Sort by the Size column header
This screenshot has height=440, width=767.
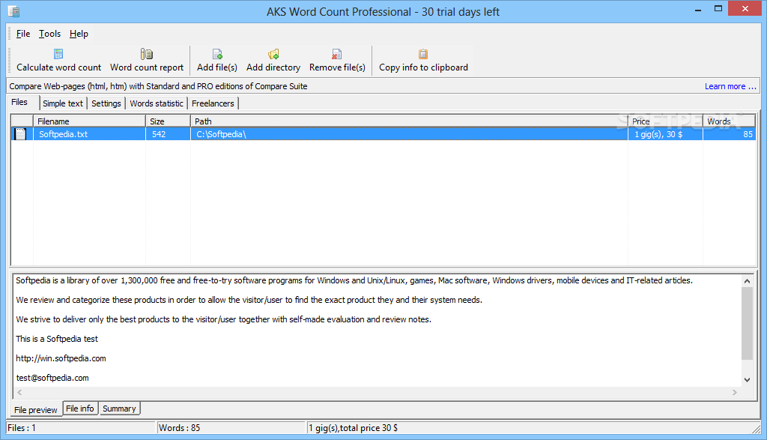tap(168, 121)
